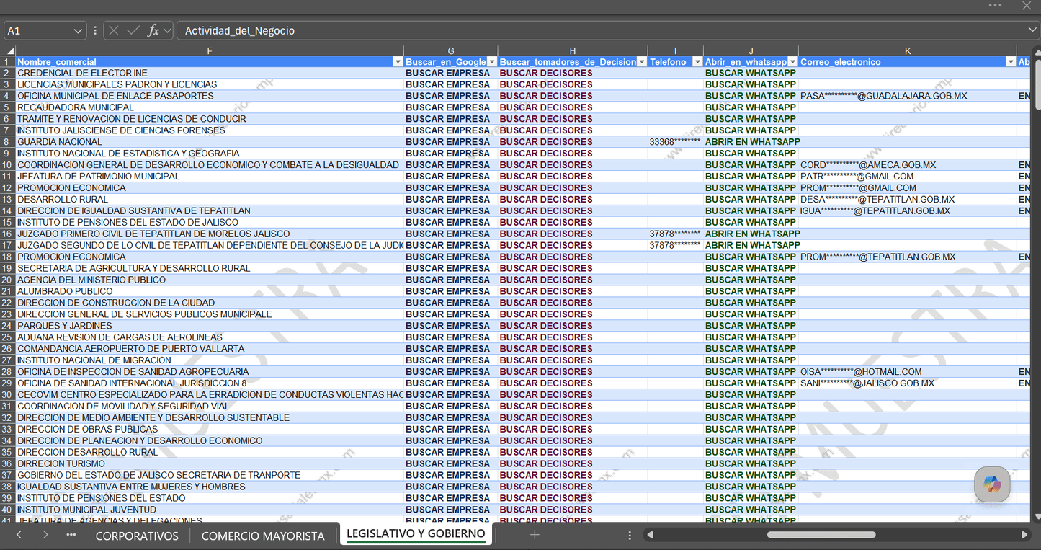The width and height of the screenshot is (1041, 550).
Task: Select cell DESA**********@TEPATITLAN.GOB.MX
Action: 908,200
